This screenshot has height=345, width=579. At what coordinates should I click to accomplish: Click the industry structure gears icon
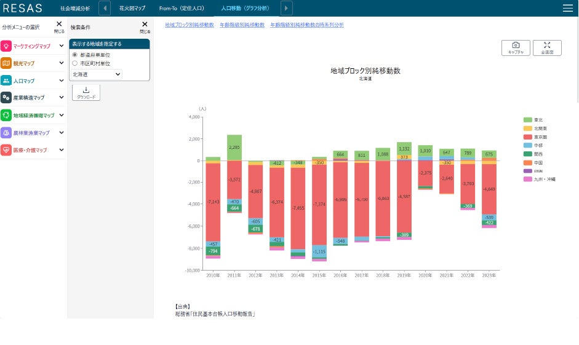pyautogui.click(x=6, y=97)
